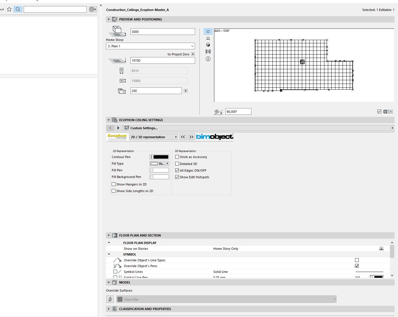This screenshot has width=398, height=317.
Task: Expand Classification and Properties section
Action: (x=109, y=309)
